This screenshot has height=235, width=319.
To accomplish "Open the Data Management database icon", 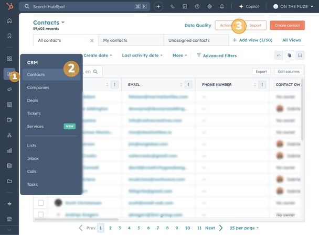I will (x=9, y=166).
